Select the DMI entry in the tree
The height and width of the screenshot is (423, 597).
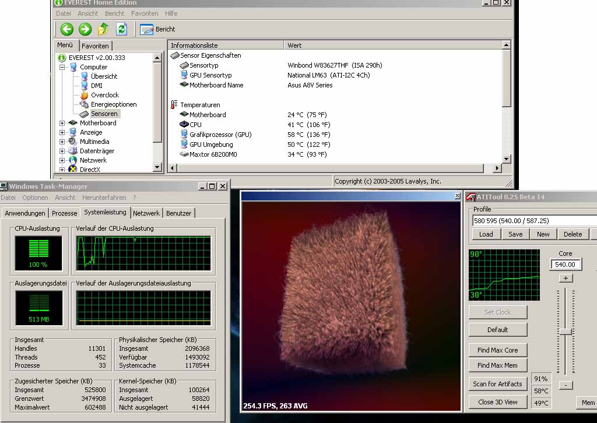(x=96, y=86)
